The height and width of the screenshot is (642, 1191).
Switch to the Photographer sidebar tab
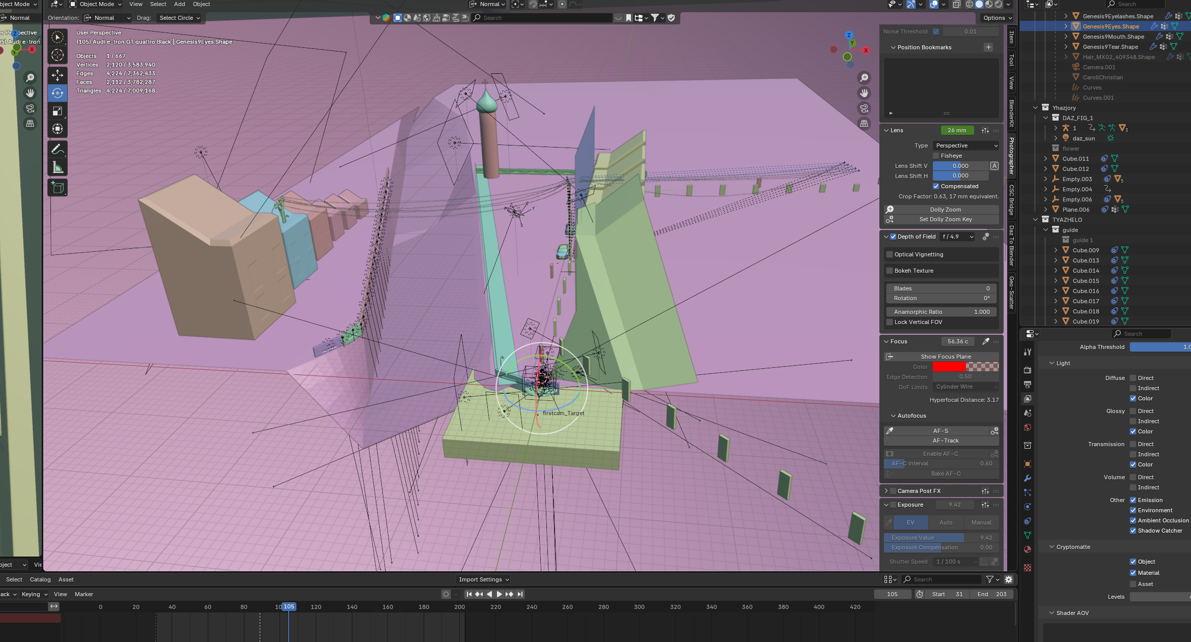click(1012, 155)
